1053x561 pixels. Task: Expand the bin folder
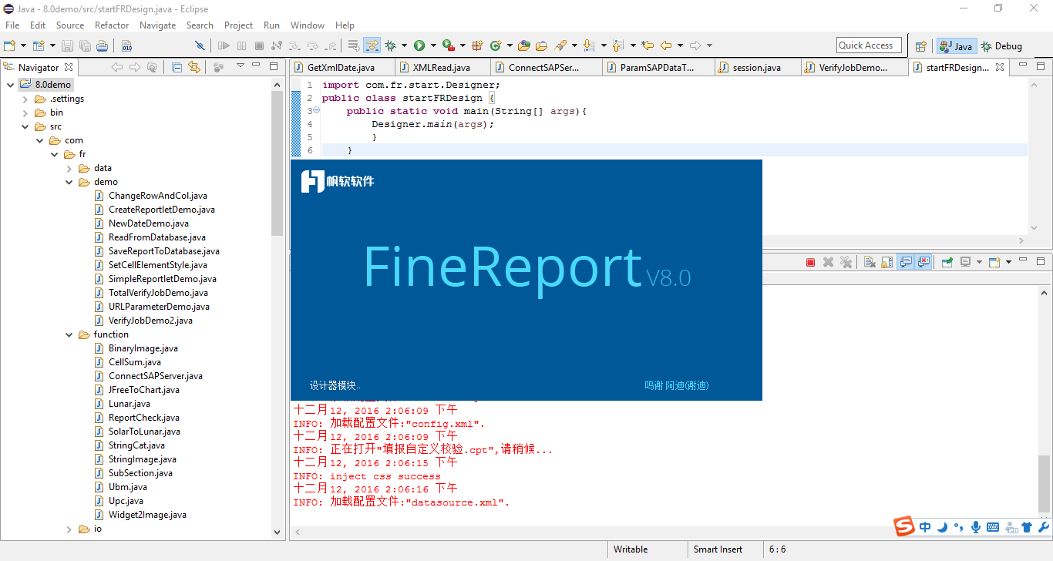point(25,113)
